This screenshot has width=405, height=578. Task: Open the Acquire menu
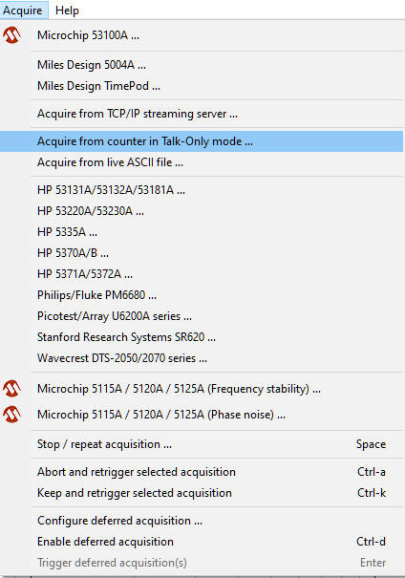[23, 10]
